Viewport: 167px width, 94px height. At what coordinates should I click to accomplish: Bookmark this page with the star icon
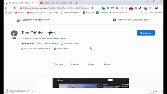point(92,8)
